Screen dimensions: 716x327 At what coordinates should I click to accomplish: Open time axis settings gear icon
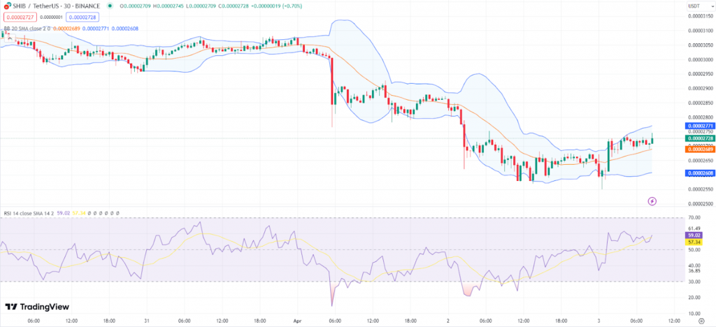(x=701, y=321)
